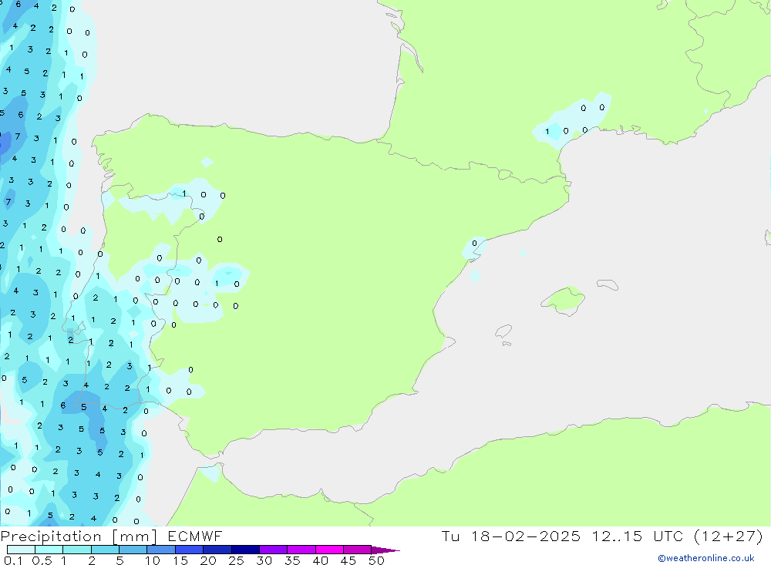Click the '12..15 UTC' time text
The height and width of the screenshot is (565, 771).
pyautogui.click(x=638, y=536)
